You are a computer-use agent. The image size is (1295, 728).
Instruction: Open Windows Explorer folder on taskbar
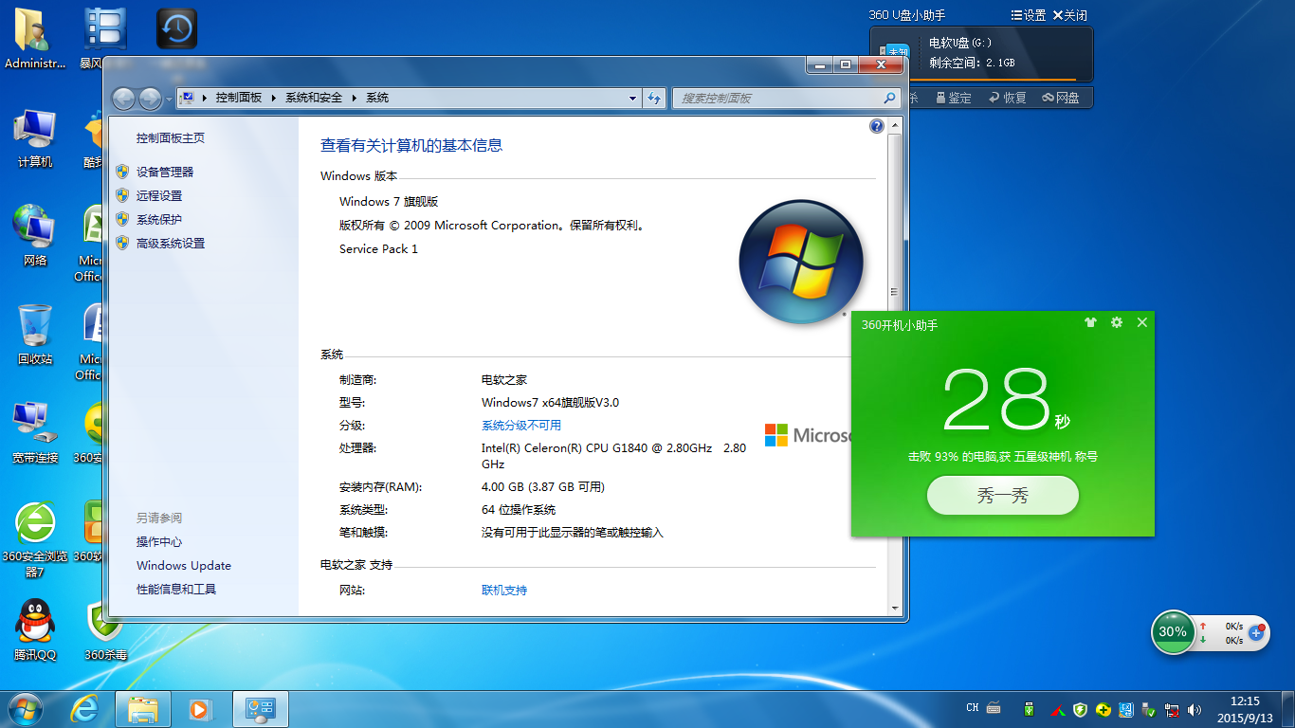[x=143, y=709]
